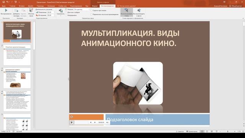Switch to the Рецензирование tab
The height and width of the screenshot is (138, 245).
coord(76,6)
